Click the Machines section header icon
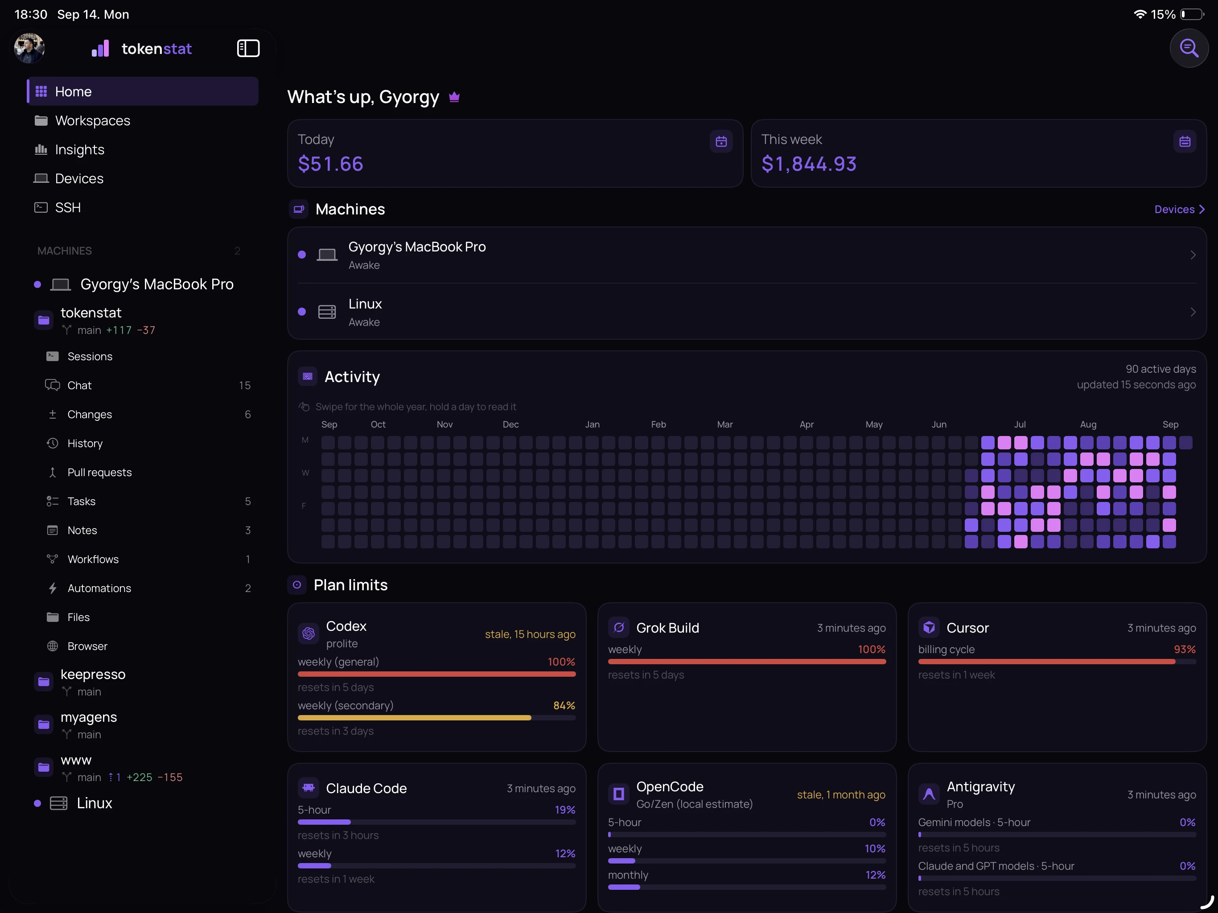 pyautogui.click(x=298, y=209)
